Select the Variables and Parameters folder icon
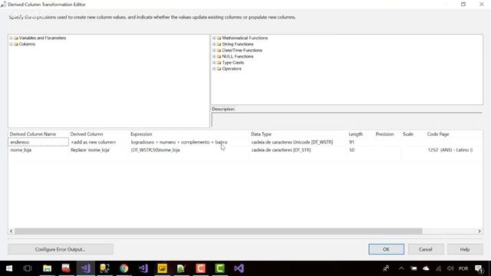Viewport: 491px width, 276px height. pos(16,38)
